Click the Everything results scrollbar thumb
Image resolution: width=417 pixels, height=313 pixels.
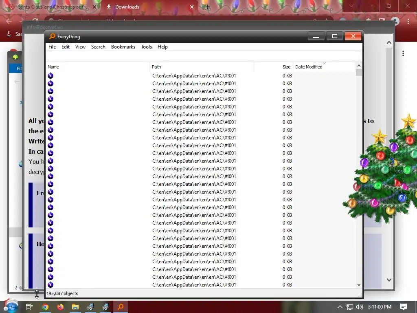(359, 73)
